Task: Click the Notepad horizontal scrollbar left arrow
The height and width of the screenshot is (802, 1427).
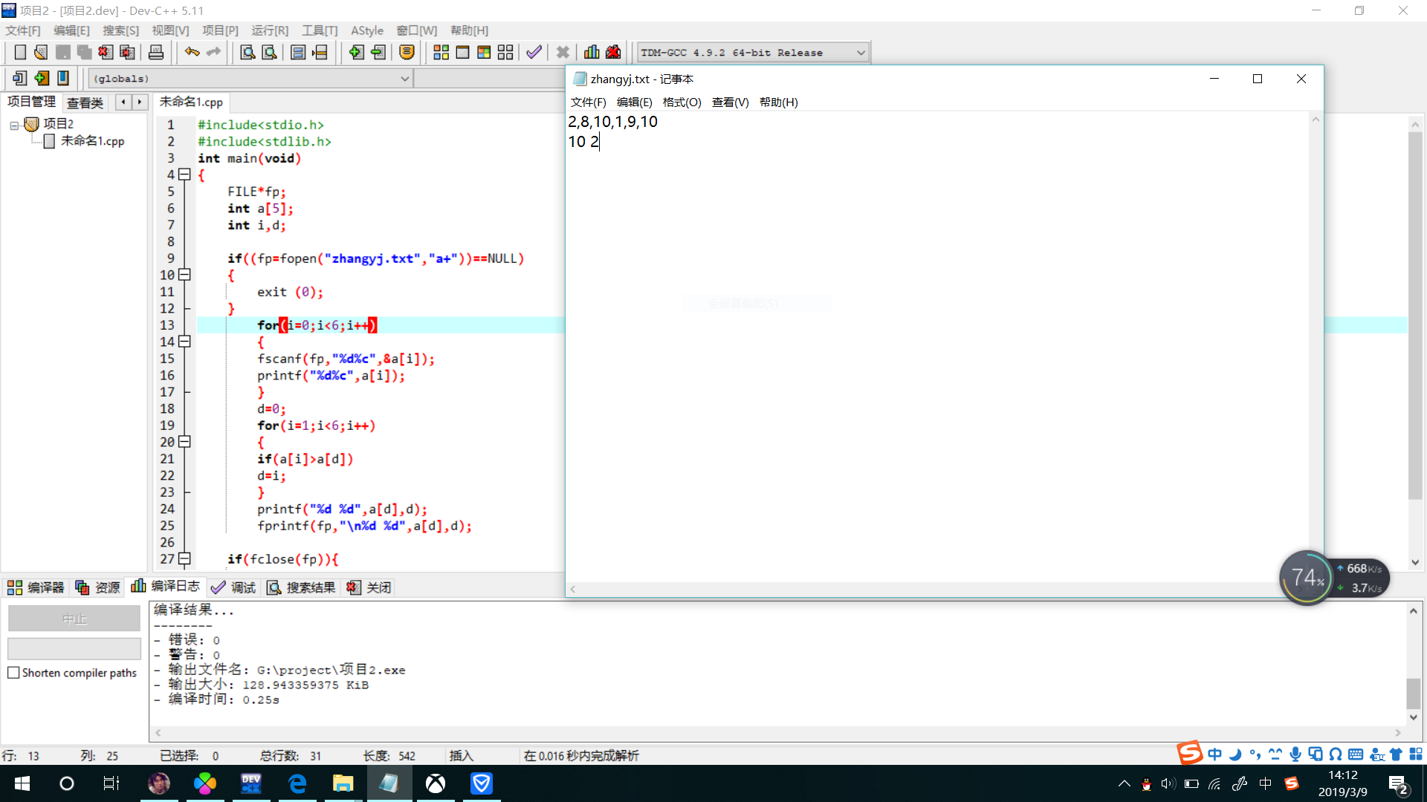Action: pos(573,590)
